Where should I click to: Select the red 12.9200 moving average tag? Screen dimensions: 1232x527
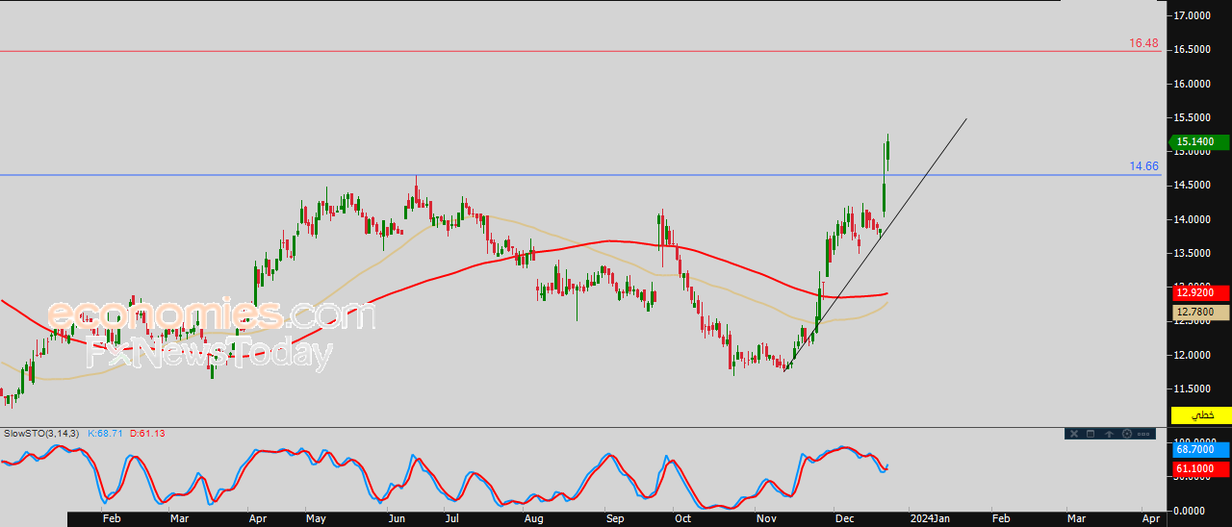(x=1200, y=292)
